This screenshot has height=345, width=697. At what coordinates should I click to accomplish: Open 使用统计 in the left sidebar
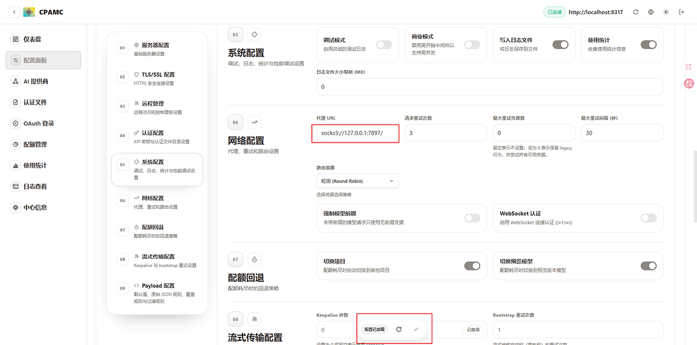(43, 165)
